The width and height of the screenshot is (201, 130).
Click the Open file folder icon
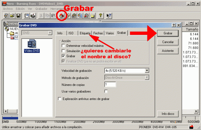[12, 16]
